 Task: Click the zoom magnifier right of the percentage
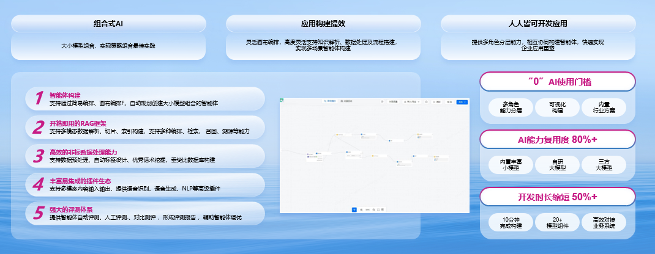tap(375, 209)
